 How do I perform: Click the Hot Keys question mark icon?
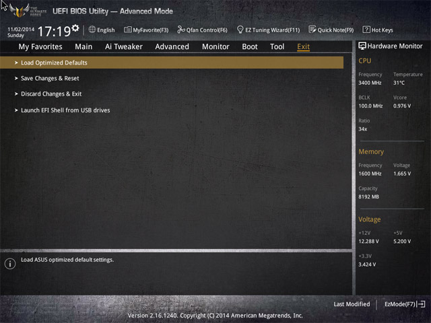tap(366, 30)
